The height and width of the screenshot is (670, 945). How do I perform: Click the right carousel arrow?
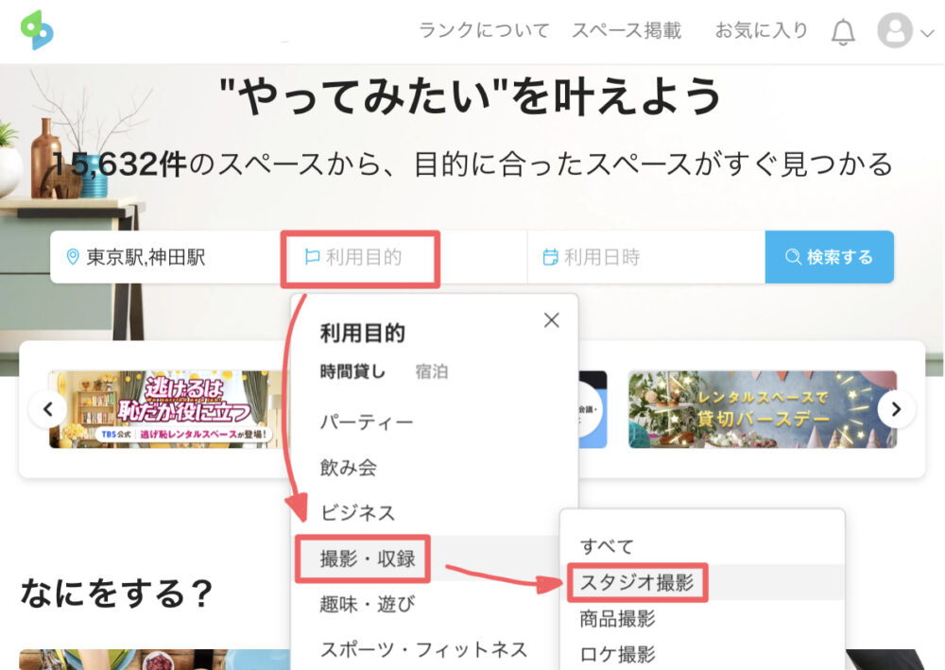pos(897,409)
